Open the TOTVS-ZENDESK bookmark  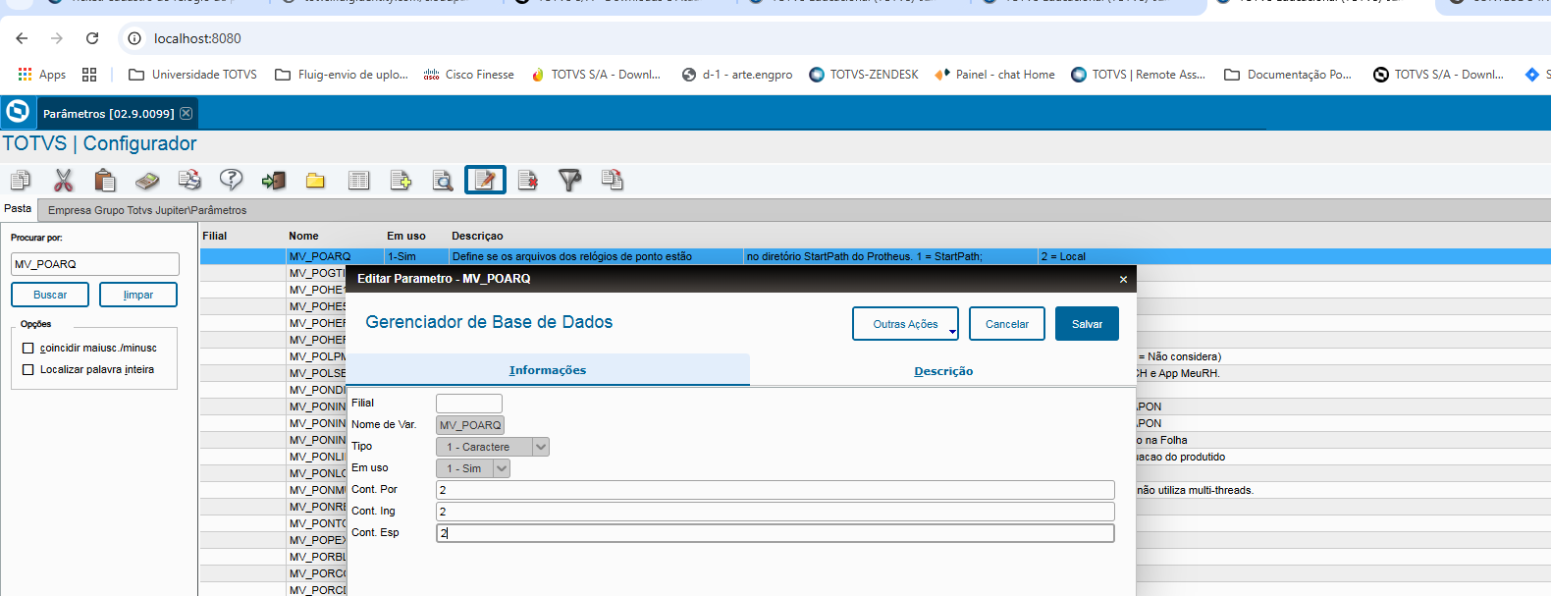(x=864, y=75)
